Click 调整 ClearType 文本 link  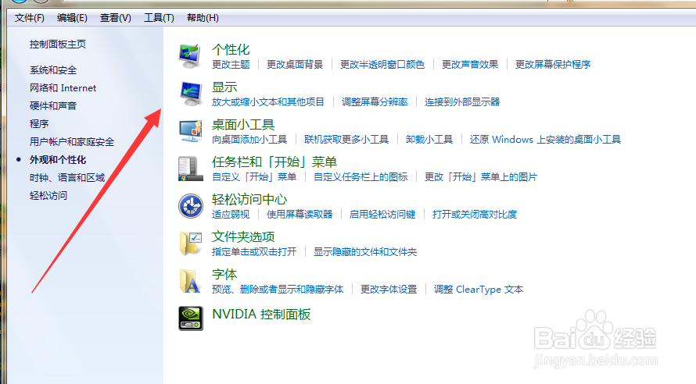[479, 290]
